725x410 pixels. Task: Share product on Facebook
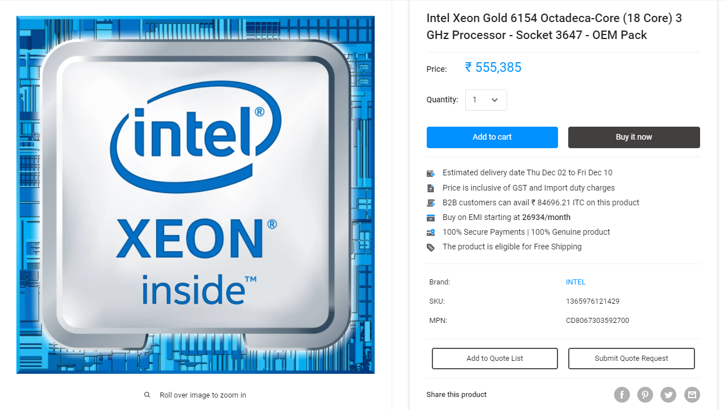tap(622, 394)
